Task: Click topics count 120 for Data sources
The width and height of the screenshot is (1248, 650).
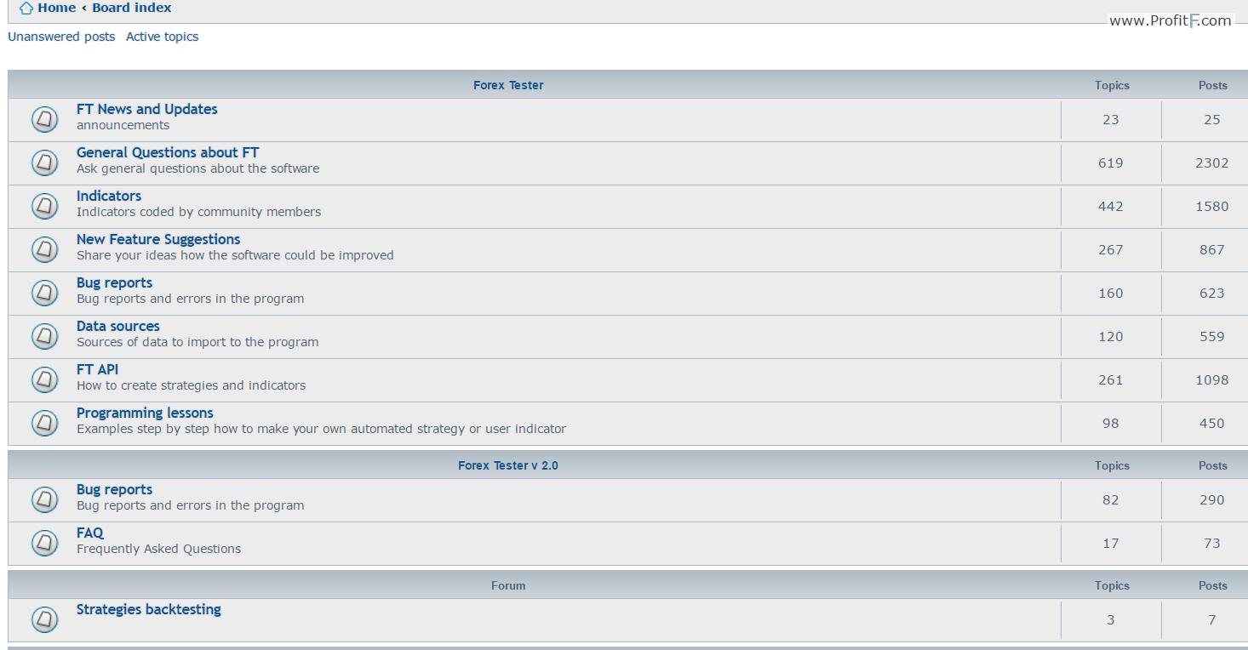Action: tap(1111, 337)
